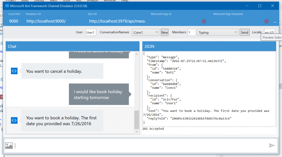Open the Typing activity type dropdown

(x=218, y=32)
